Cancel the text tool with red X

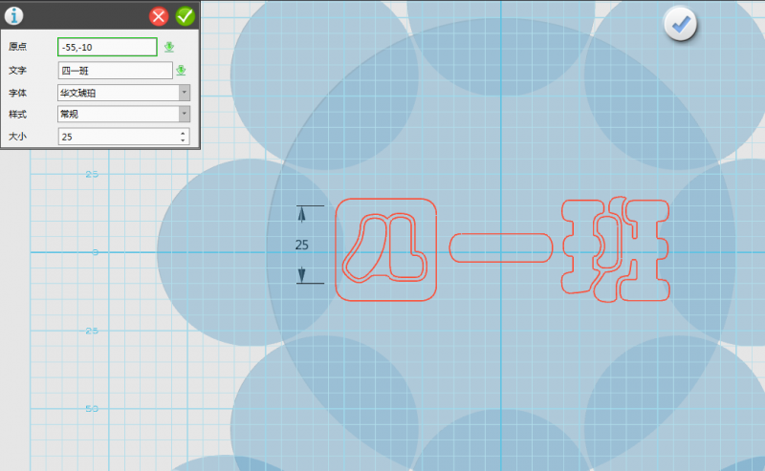[x=159, y=16]
